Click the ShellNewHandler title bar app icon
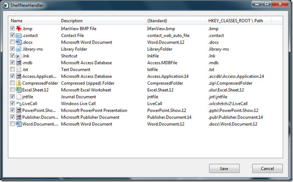 [6, 5]
